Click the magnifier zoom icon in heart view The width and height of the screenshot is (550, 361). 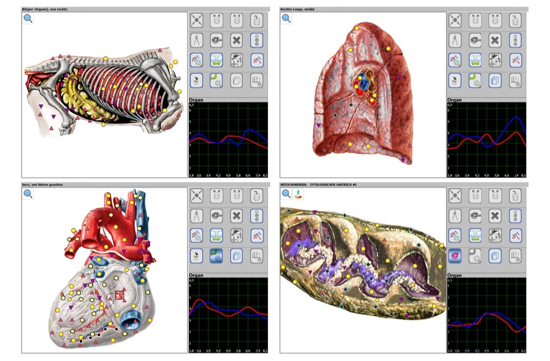(x=28, y=194)
